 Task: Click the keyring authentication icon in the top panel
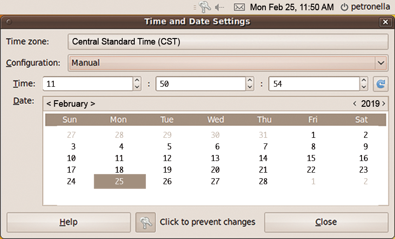204,7
